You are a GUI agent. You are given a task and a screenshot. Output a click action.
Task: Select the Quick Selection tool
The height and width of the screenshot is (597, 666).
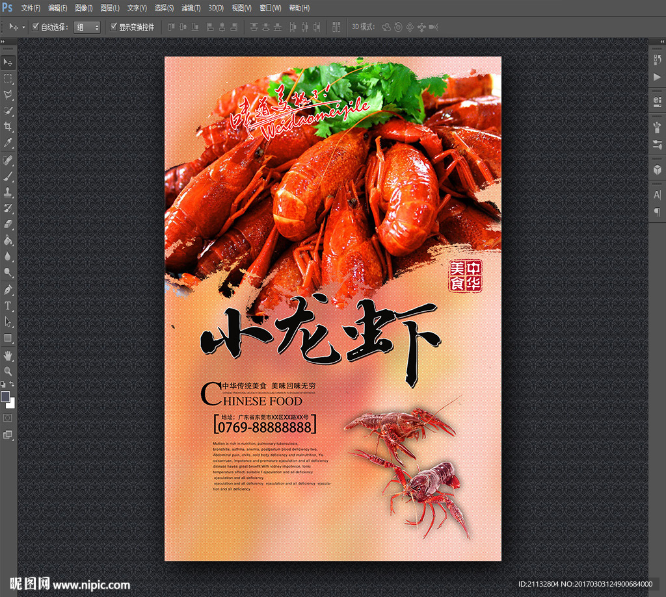tap(8, 110)
